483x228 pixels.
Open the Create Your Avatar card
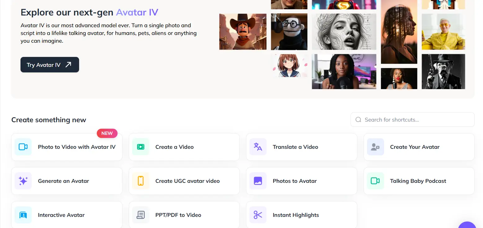click(x=419, y=147)
